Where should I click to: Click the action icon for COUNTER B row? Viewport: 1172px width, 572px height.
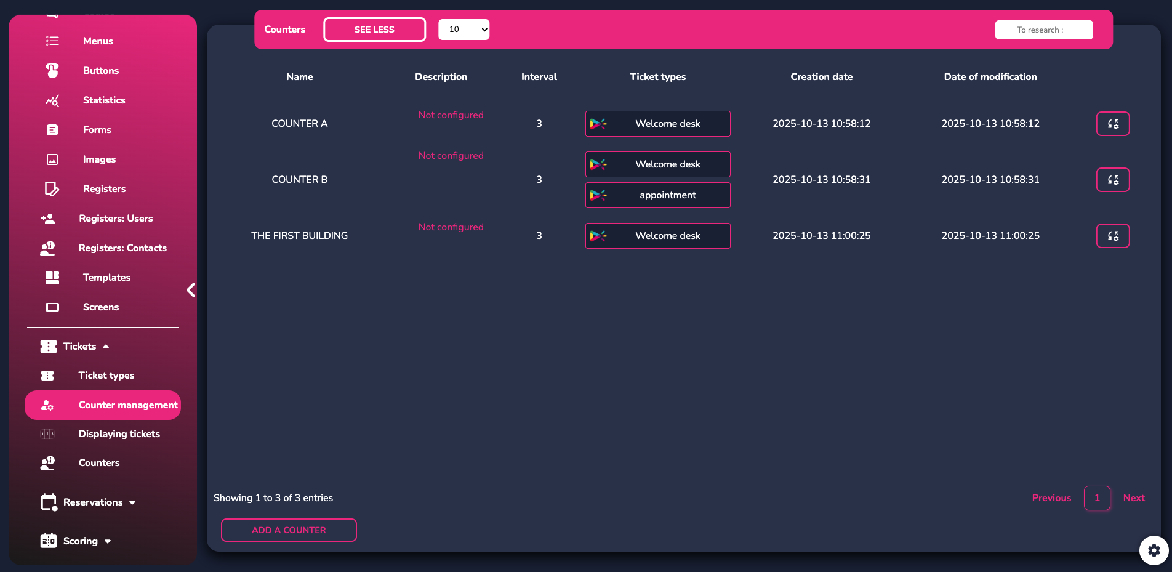(x=1112, y=180)
